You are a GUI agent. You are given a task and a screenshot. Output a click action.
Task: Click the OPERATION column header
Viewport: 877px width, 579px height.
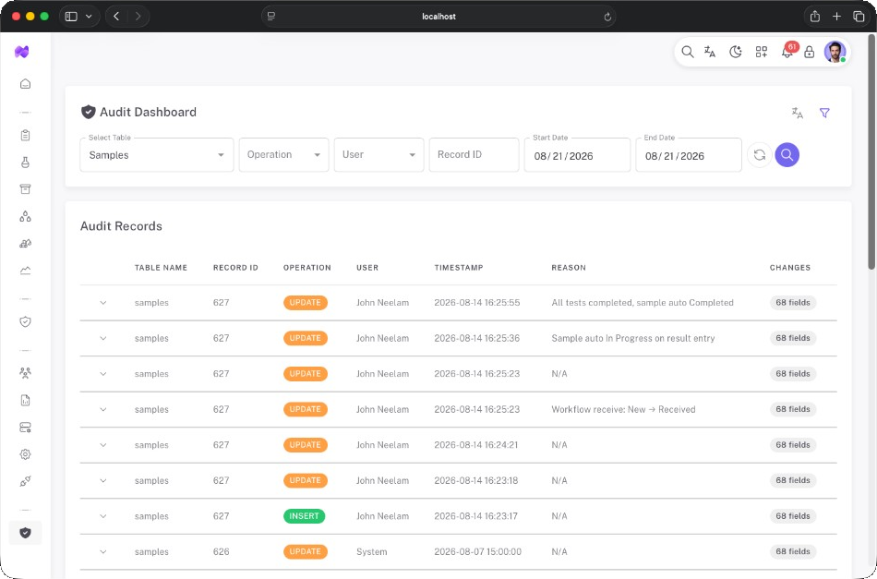(307, 268)
